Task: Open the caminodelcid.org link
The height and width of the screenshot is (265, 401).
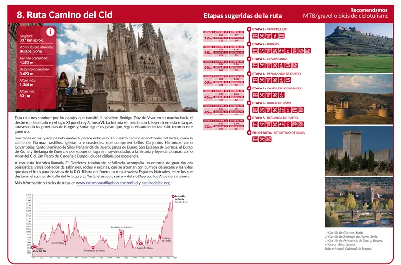Action: pyautogui.click(x=155, y=183)
